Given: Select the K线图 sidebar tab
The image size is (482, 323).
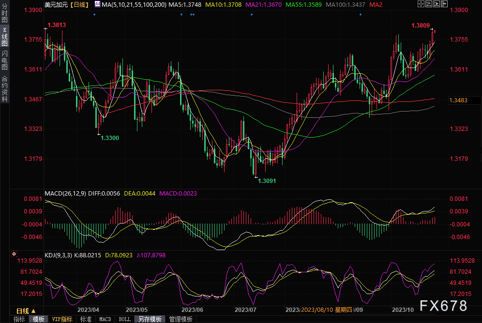Looking at the screenshot, I should [5, 37].
